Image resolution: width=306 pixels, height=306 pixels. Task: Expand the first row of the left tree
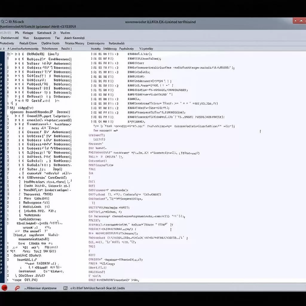9,54
